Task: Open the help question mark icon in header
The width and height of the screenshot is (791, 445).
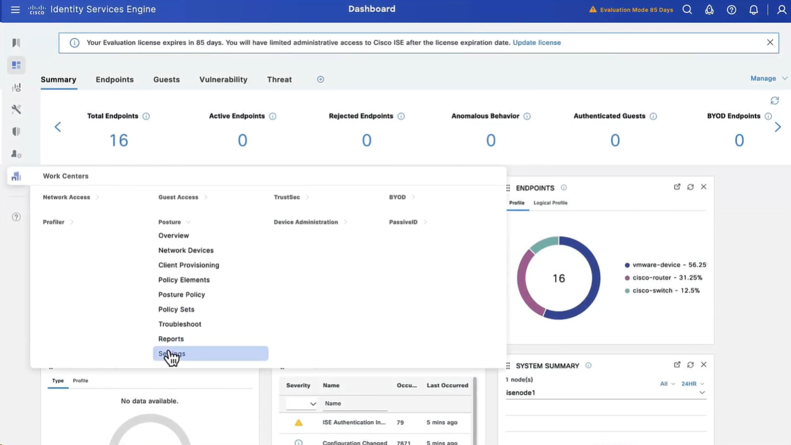Action: [731, 10]
